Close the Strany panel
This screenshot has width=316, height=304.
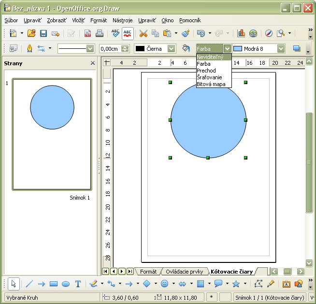point(93,63)
